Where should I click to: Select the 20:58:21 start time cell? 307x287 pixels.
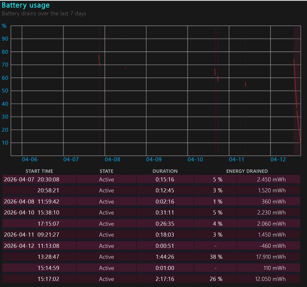coord(39,190)
